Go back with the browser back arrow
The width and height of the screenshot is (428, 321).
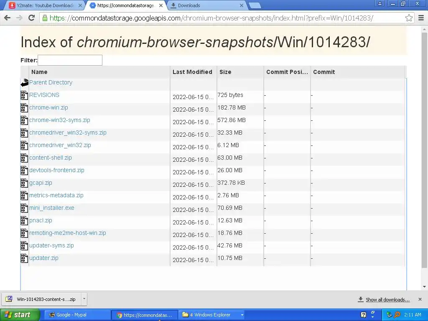8,18
